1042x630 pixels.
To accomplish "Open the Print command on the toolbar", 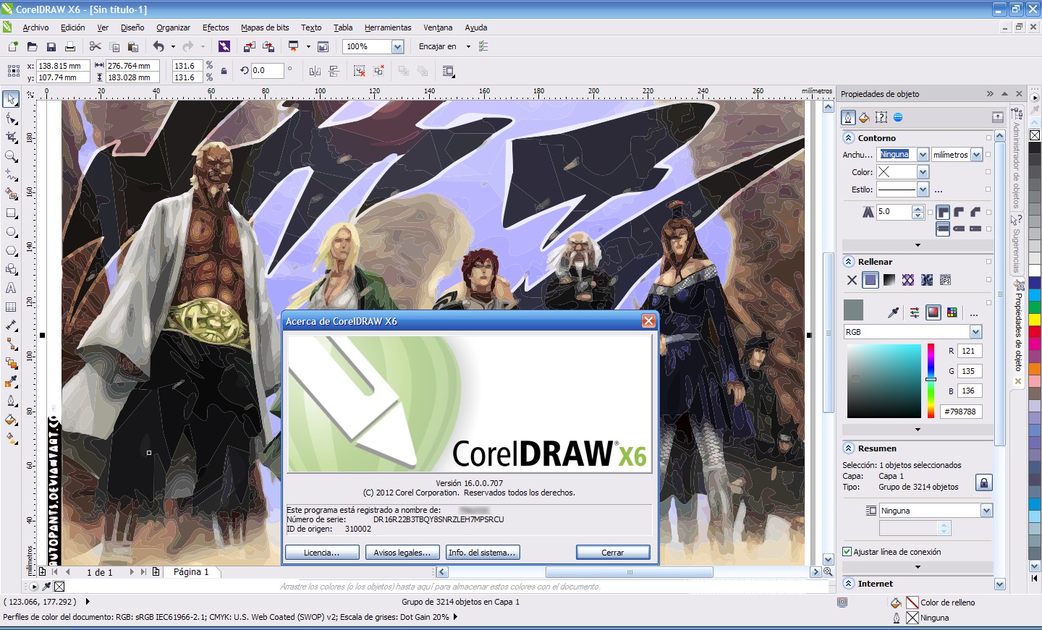I will tap(70, 46).
